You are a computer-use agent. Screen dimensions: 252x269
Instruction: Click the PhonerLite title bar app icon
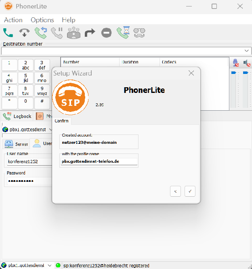click(x=8, y=6)
